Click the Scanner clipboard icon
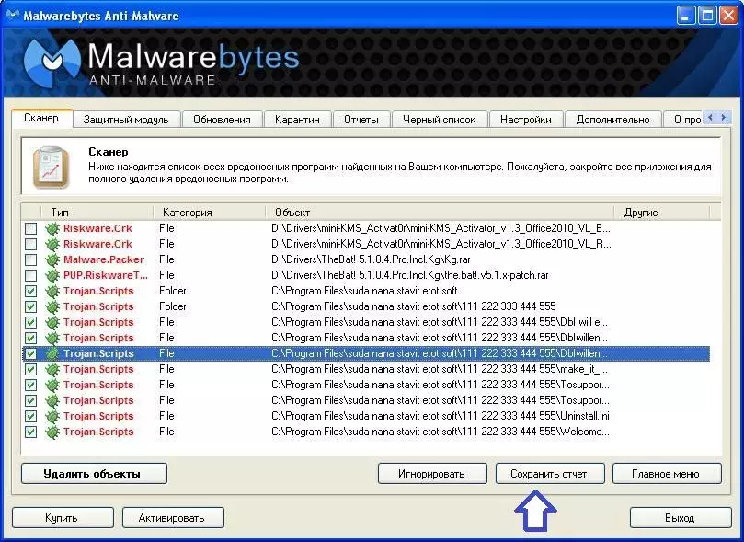The height and width of the screenshot is (542, 744). coord(51,167)
